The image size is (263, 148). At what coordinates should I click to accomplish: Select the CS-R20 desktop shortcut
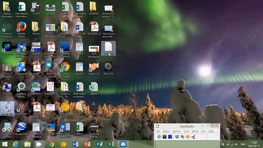(x=36, y=8)
